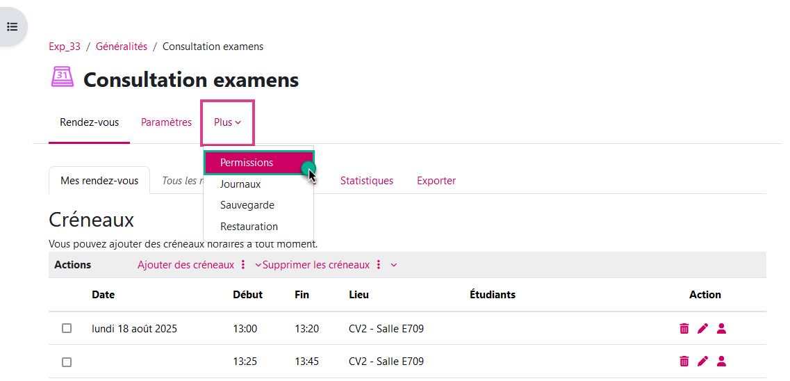This screenshot has height=381, width=790.
Task: Choose Permissions from the Plus menu
Action: [x=247, y=163]
